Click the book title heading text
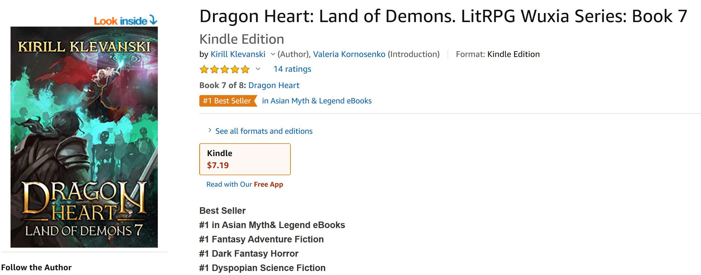The image size is (701, 275). pos(443,16)
